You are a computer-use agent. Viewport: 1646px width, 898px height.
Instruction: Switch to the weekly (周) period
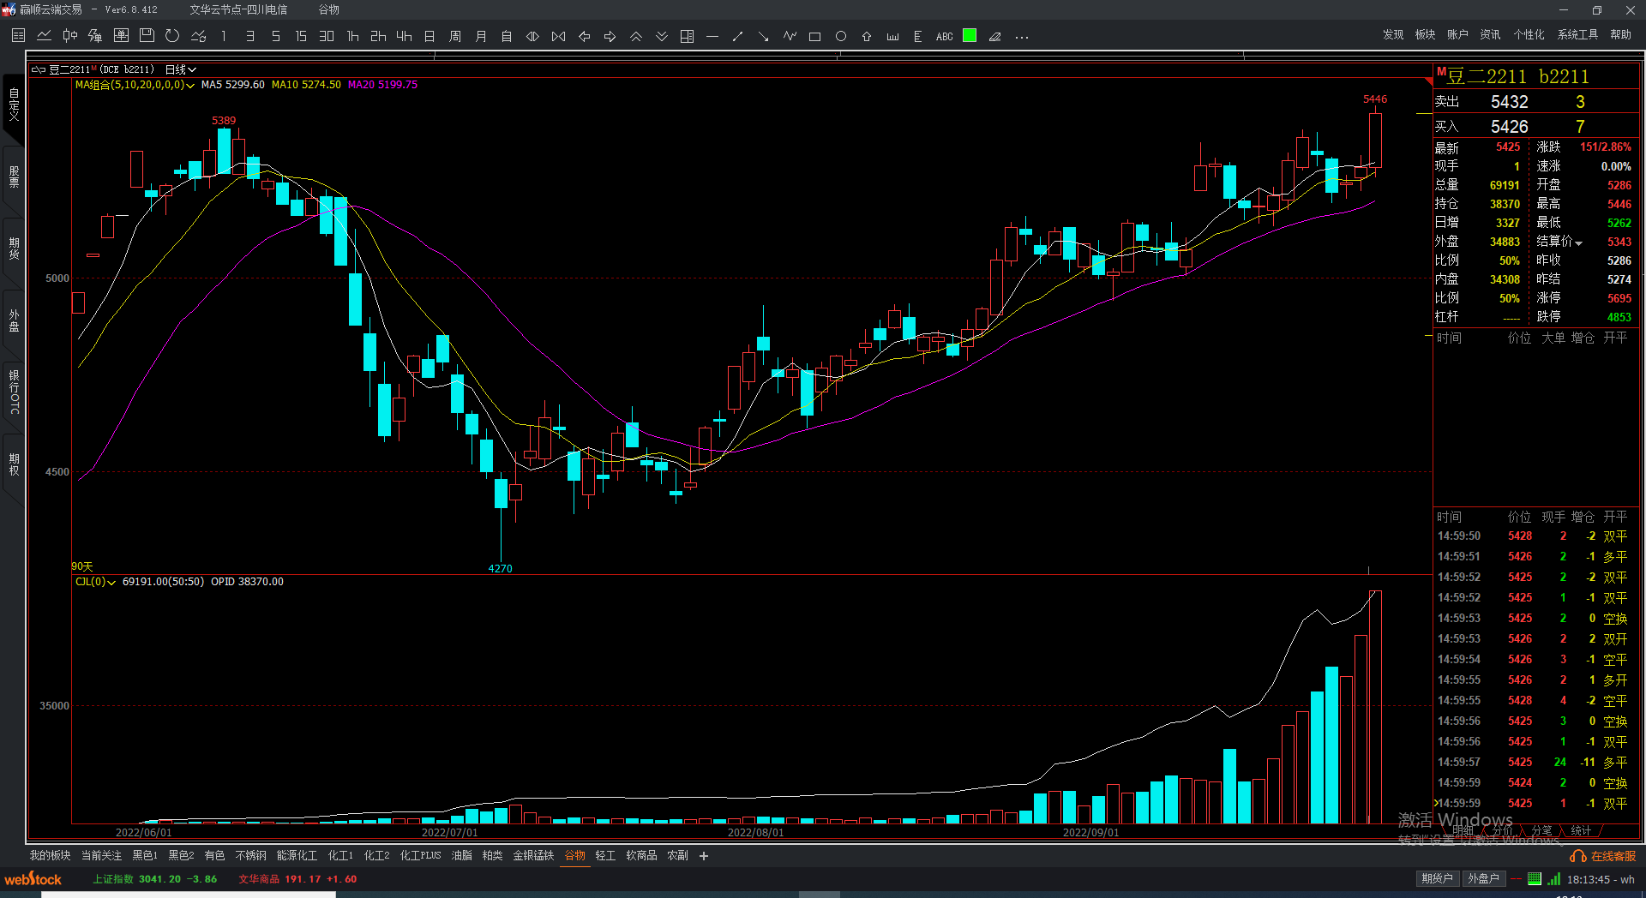[455, 36]
